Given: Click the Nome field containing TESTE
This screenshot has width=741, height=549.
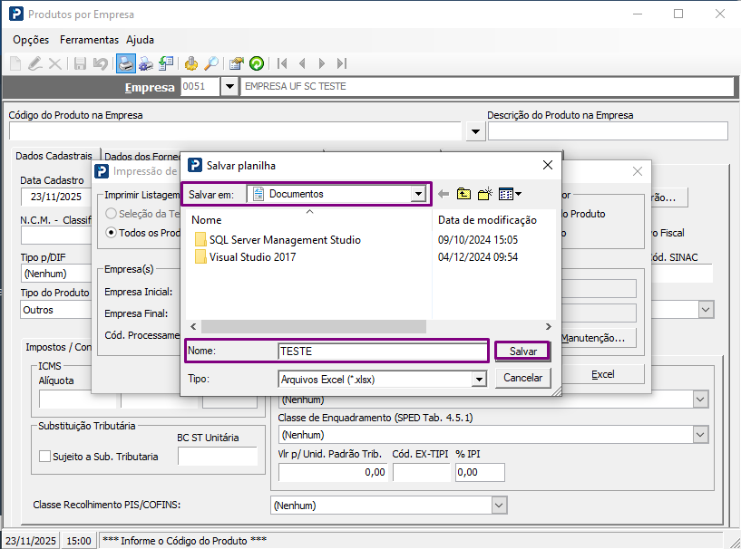Looking at the screenshot, I should [x=383, y=352].
